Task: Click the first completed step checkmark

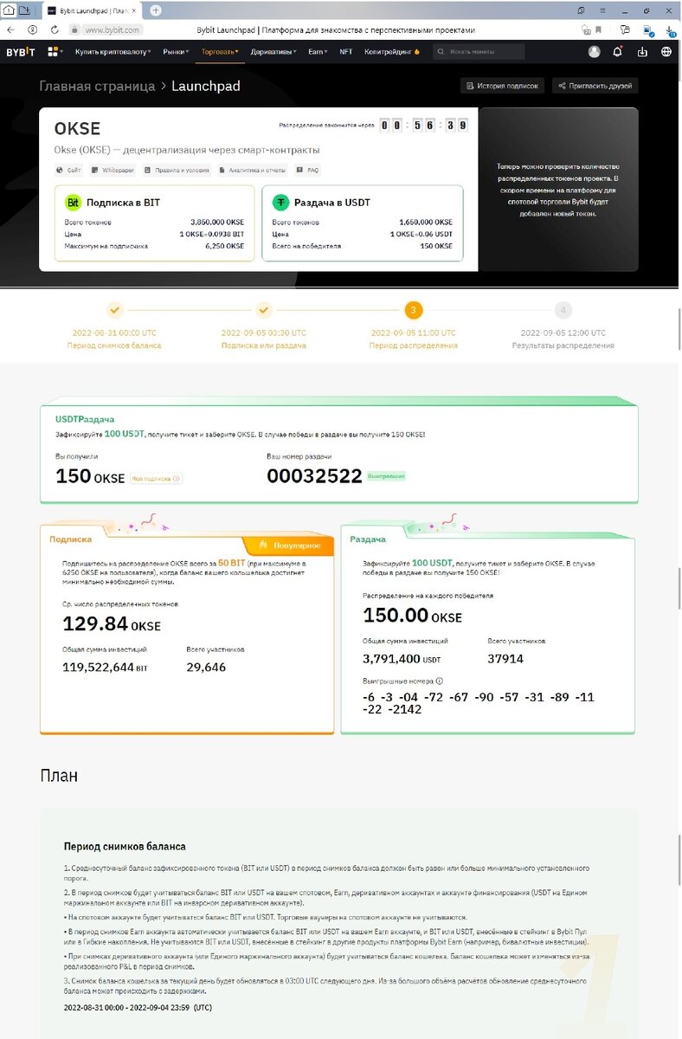Action: [115, 310]
